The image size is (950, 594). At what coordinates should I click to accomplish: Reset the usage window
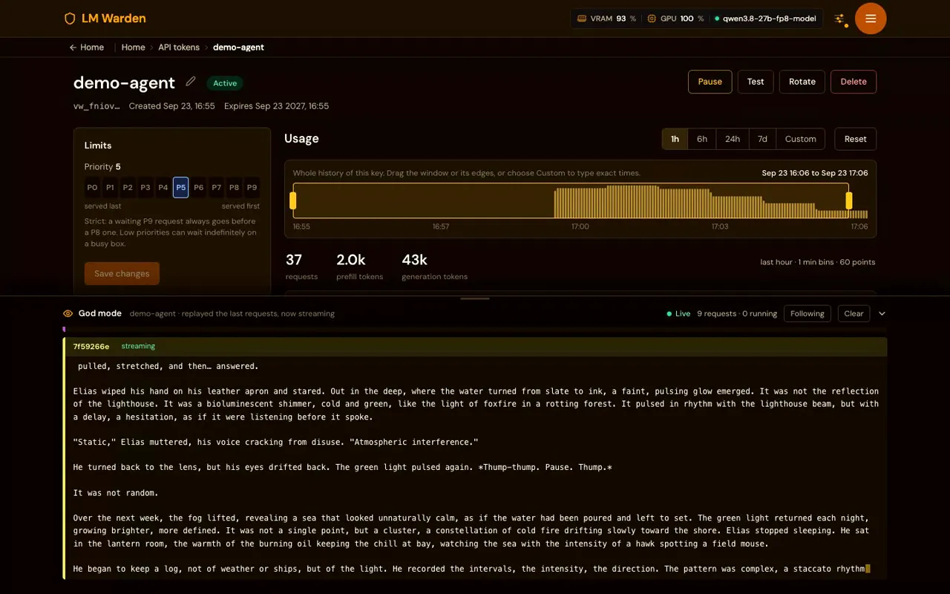pos(855,139)
